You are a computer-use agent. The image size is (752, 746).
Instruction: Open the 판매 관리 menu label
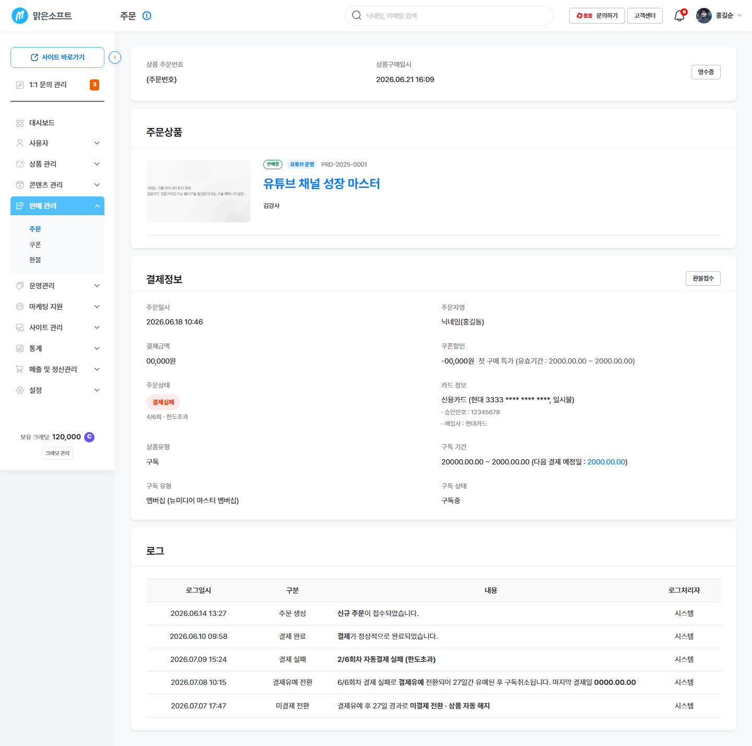43,206
